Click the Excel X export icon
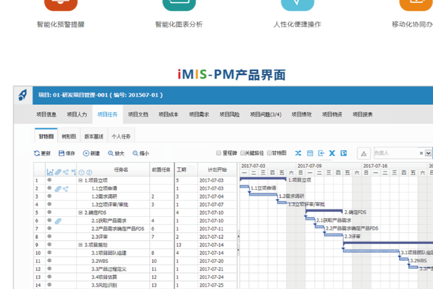 point(332,153)
